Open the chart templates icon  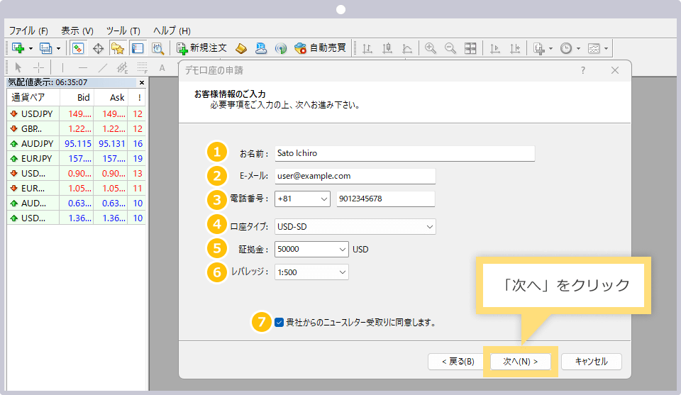(594, 48)
